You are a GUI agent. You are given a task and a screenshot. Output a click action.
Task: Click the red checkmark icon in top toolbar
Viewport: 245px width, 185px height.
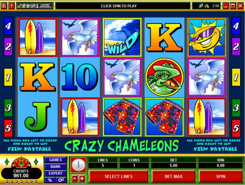[19, 6]
